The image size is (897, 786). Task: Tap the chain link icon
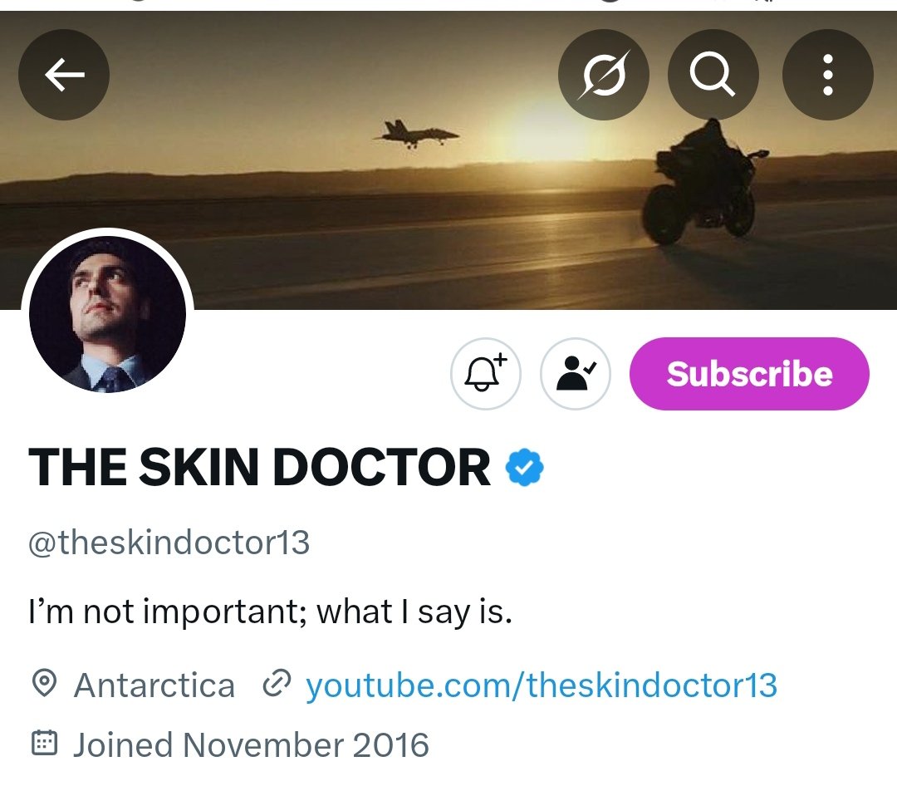coord(277,683)
